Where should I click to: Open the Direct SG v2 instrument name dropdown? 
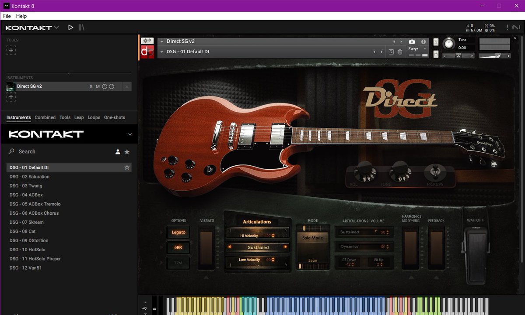(162, 41)
